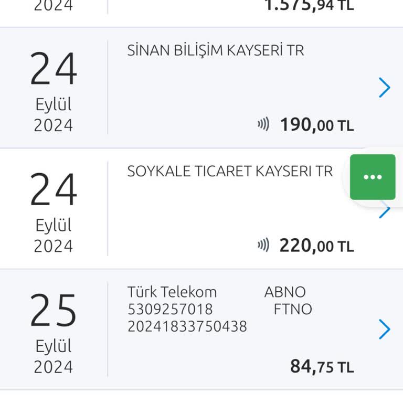Open the green three-dots floating menu button
The height and width of the screenshot is (403, 403).
tap(373, 177)
